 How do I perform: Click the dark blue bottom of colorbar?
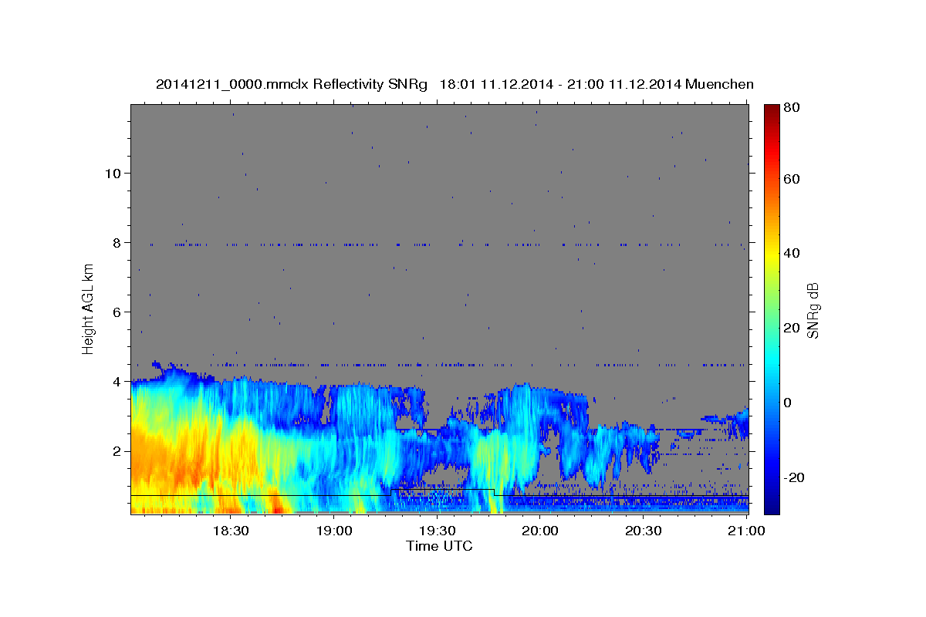(772, 507)
